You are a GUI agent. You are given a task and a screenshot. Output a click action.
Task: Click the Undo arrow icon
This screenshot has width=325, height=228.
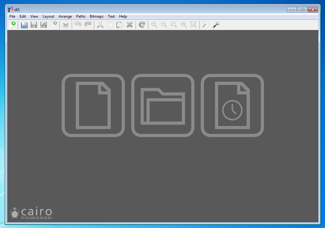[x=78, y=25]
